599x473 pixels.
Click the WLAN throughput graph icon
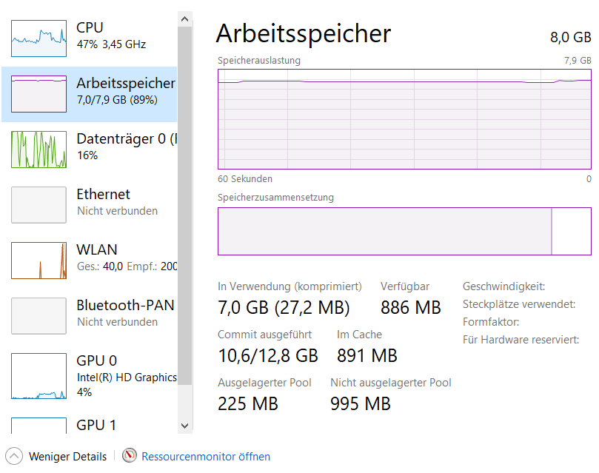click(39, 260)
